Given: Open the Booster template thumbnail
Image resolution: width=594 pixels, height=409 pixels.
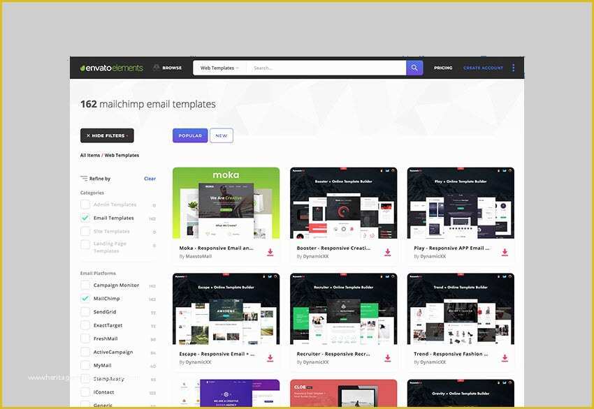Looking at the screenshot, I should [x=344, y=203].
